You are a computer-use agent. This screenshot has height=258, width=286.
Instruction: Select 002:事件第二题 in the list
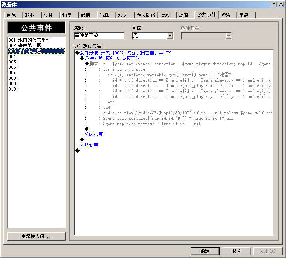coord(36,45)
